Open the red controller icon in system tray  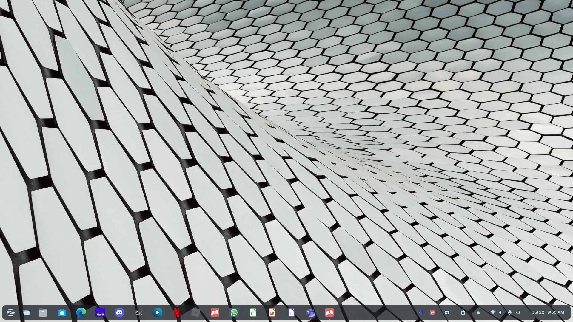[432, 312]
